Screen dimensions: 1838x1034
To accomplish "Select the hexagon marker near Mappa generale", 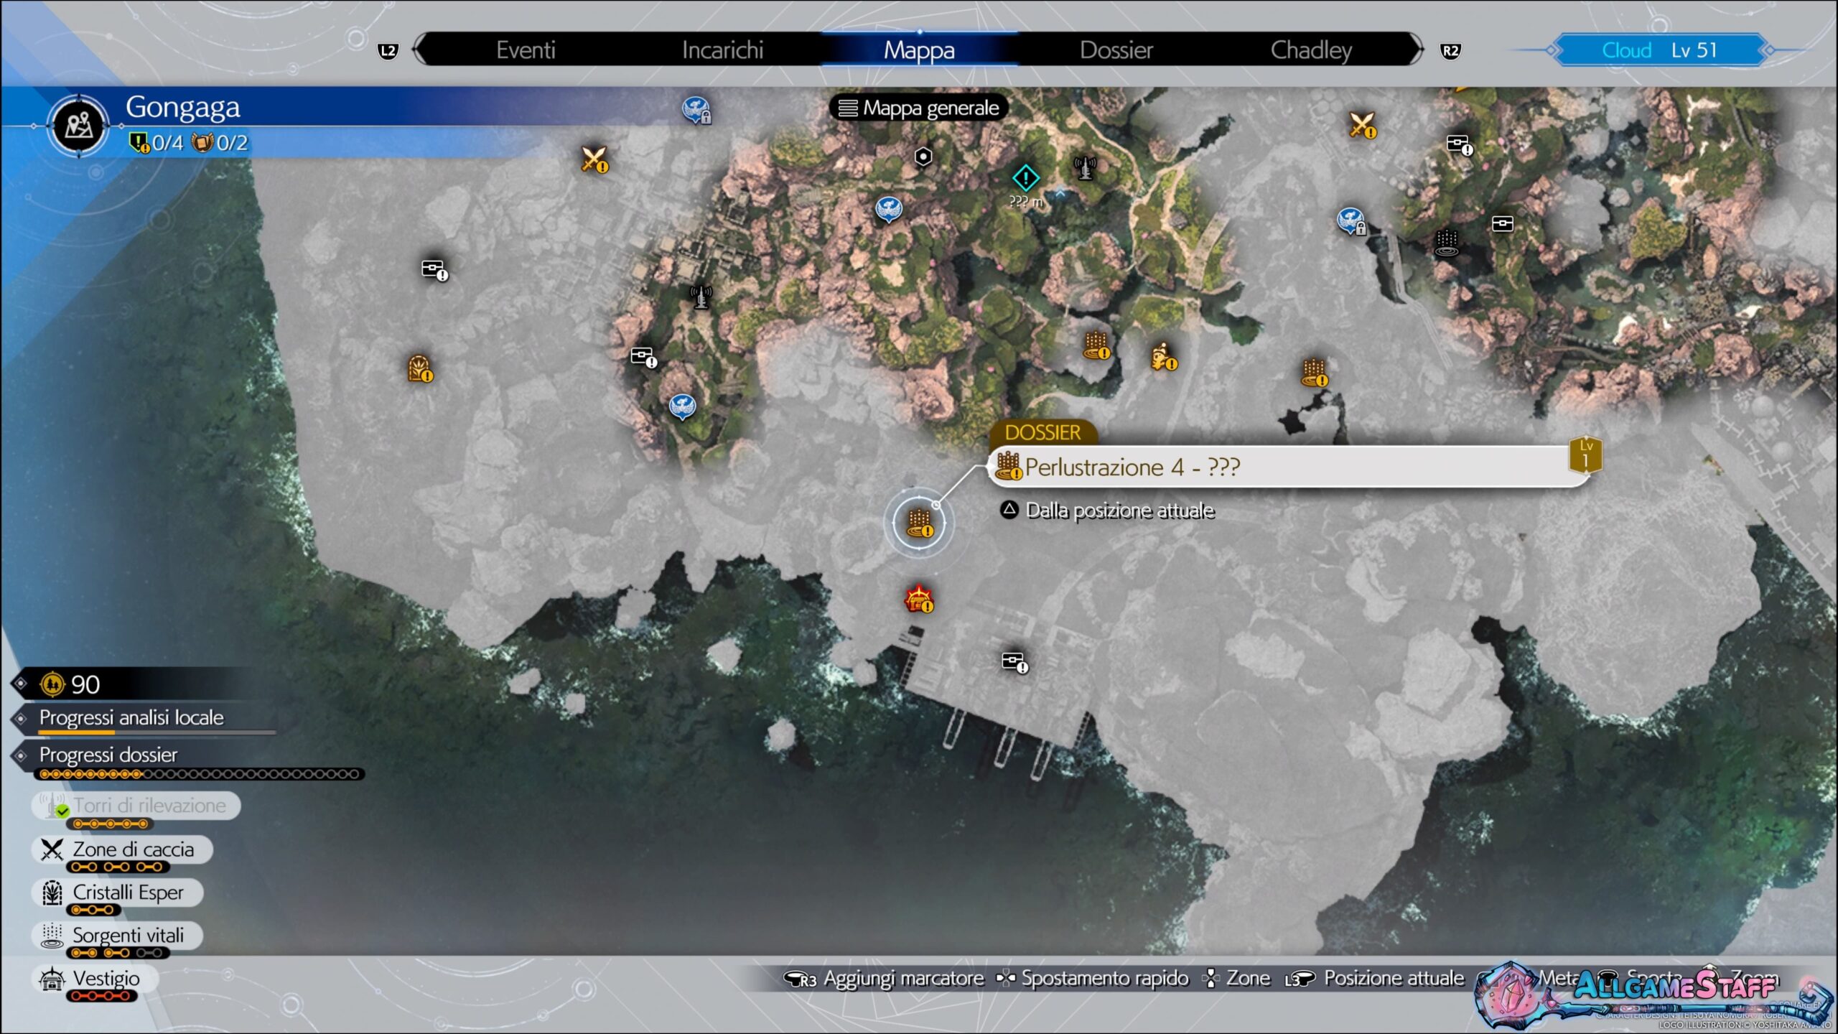I will (923, 157).
